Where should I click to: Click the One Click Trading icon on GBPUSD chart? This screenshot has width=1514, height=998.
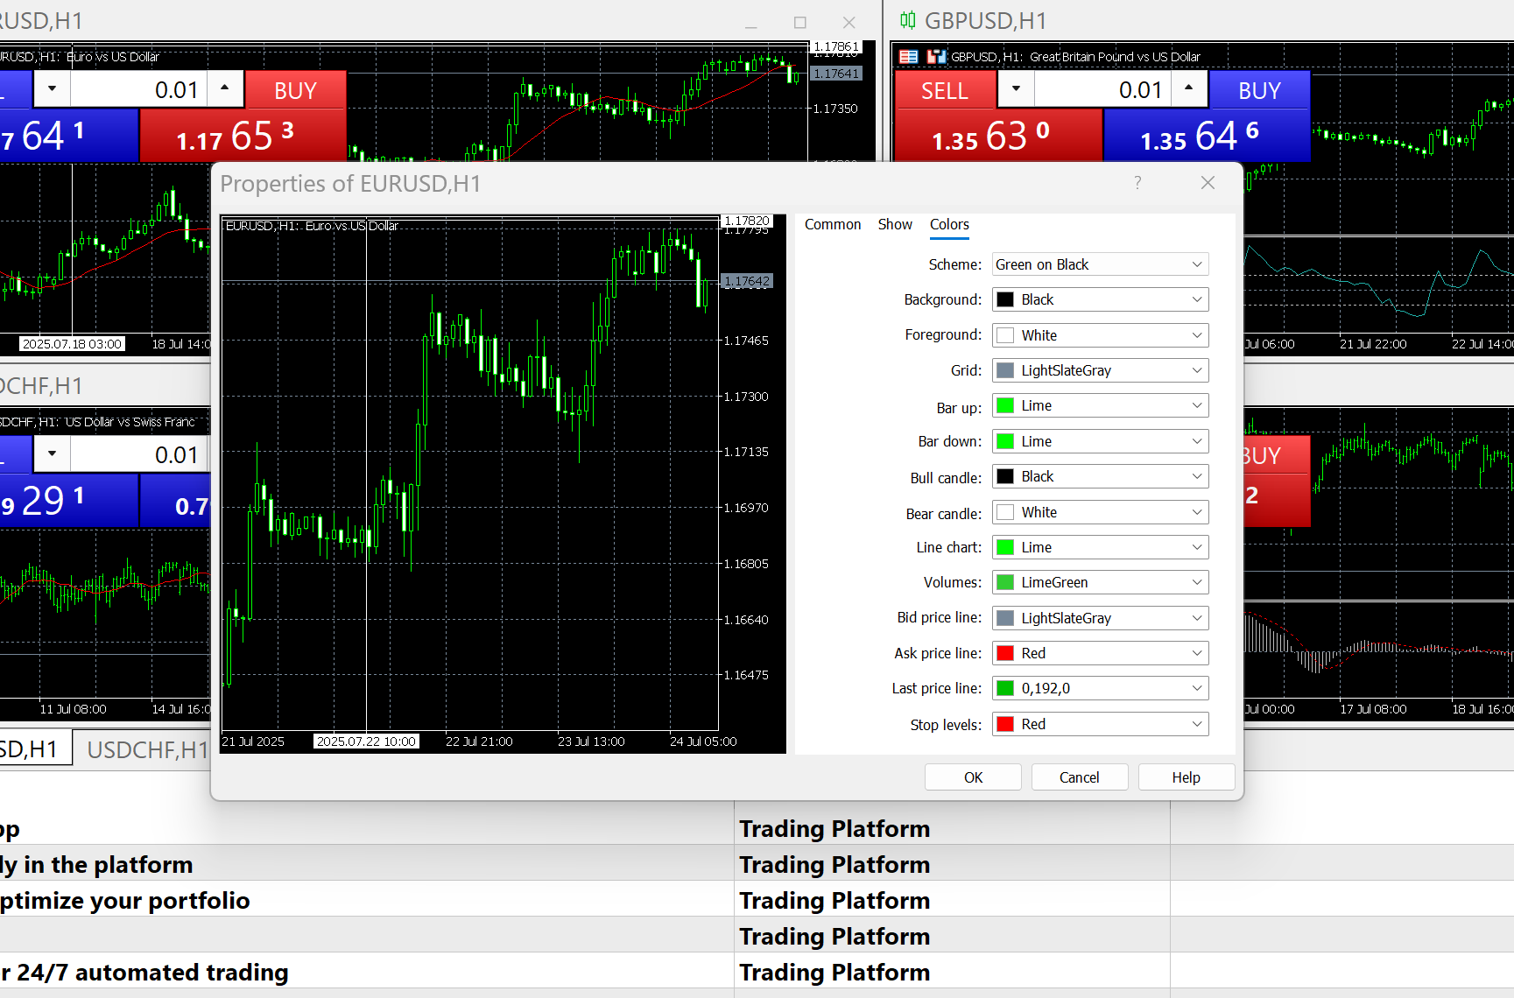click(x=937, y=57)
